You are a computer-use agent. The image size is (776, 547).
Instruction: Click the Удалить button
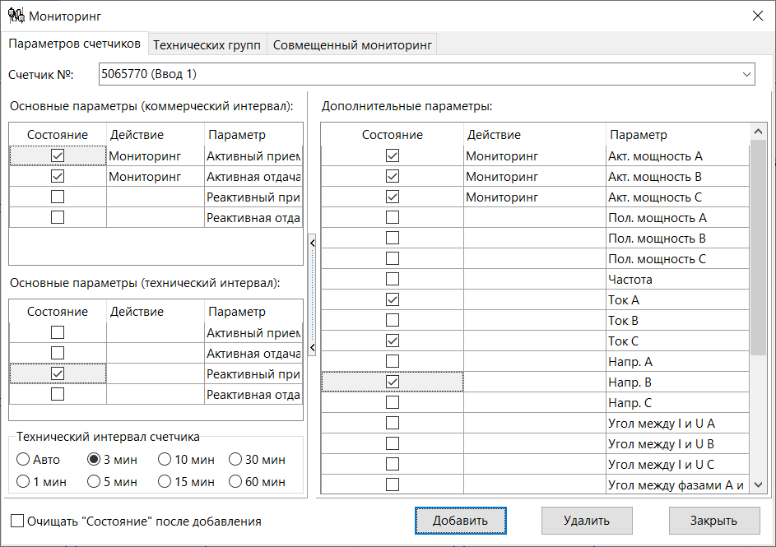[x=586, y=520]
